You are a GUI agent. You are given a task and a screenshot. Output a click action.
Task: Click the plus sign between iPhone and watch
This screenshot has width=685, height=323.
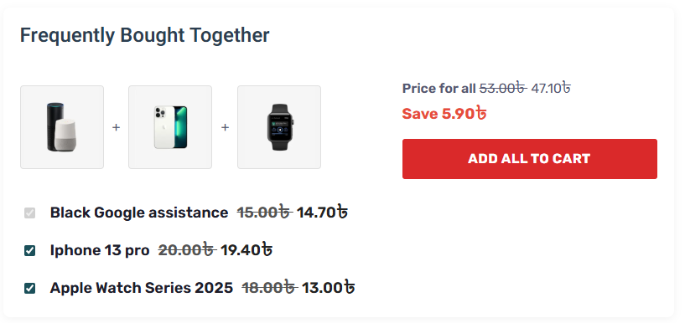225,127
